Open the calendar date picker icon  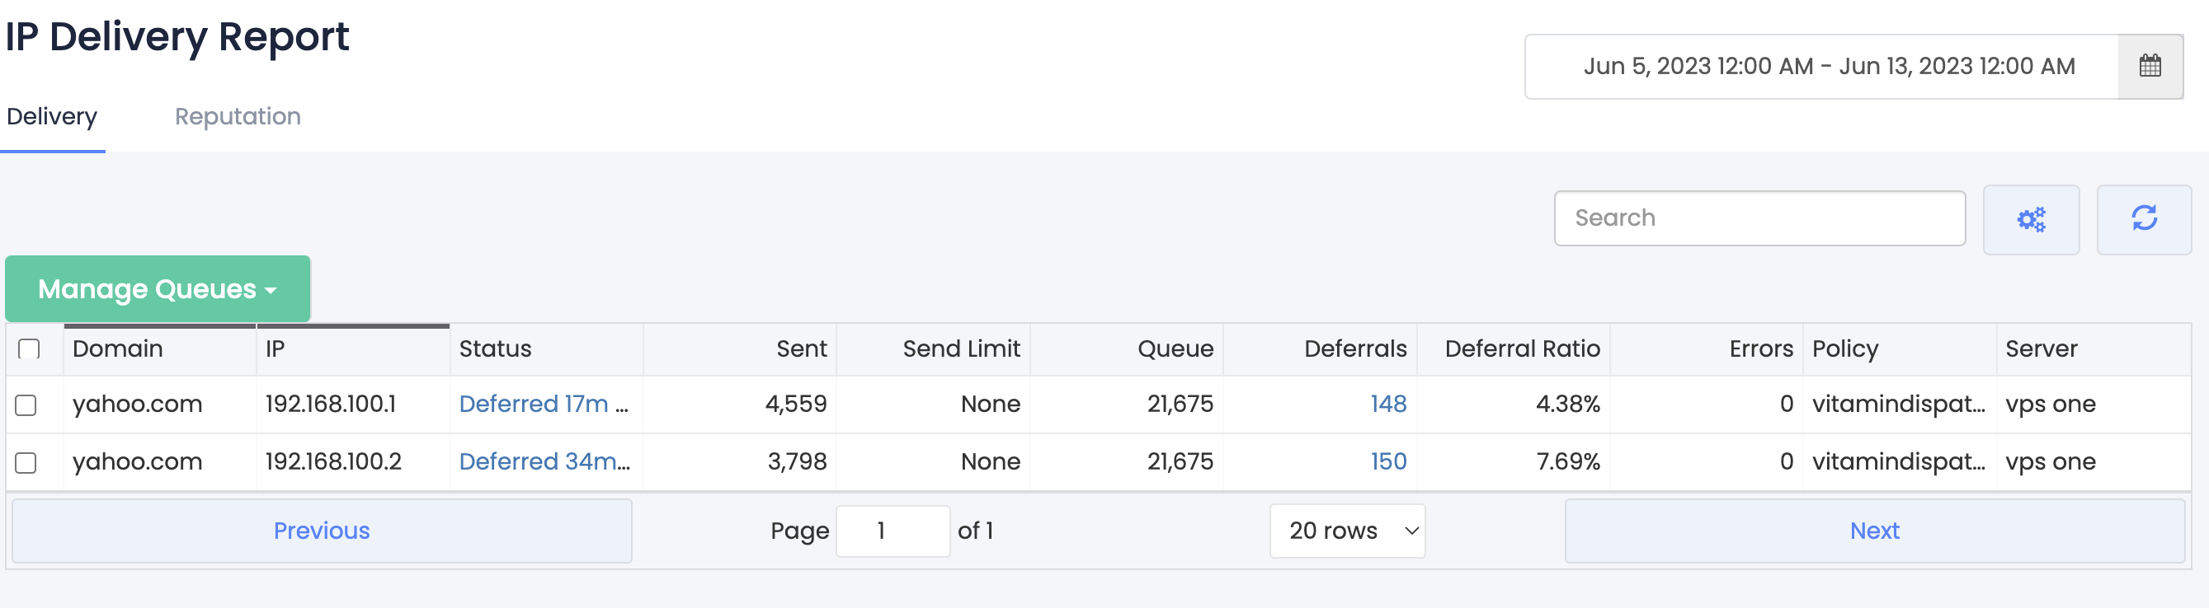(2150, 66)
